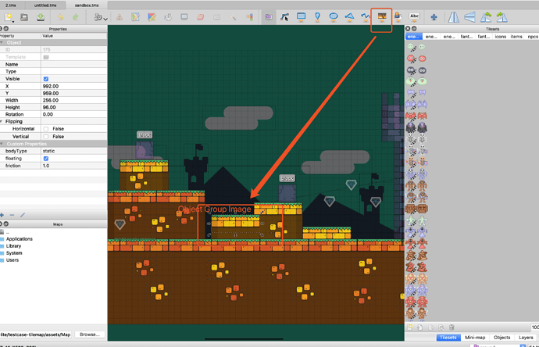This screenshot has width=539, height=347.
Task: Switch to the 2.tmx document tab
Action: click(11, 5)
